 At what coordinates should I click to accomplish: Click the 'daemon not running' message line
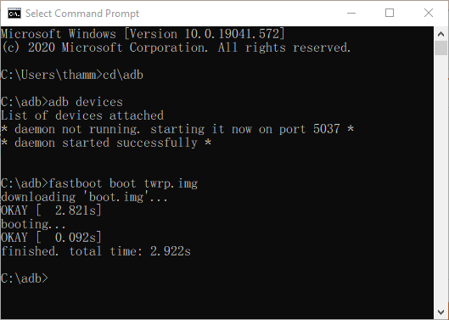click(177, 129)
